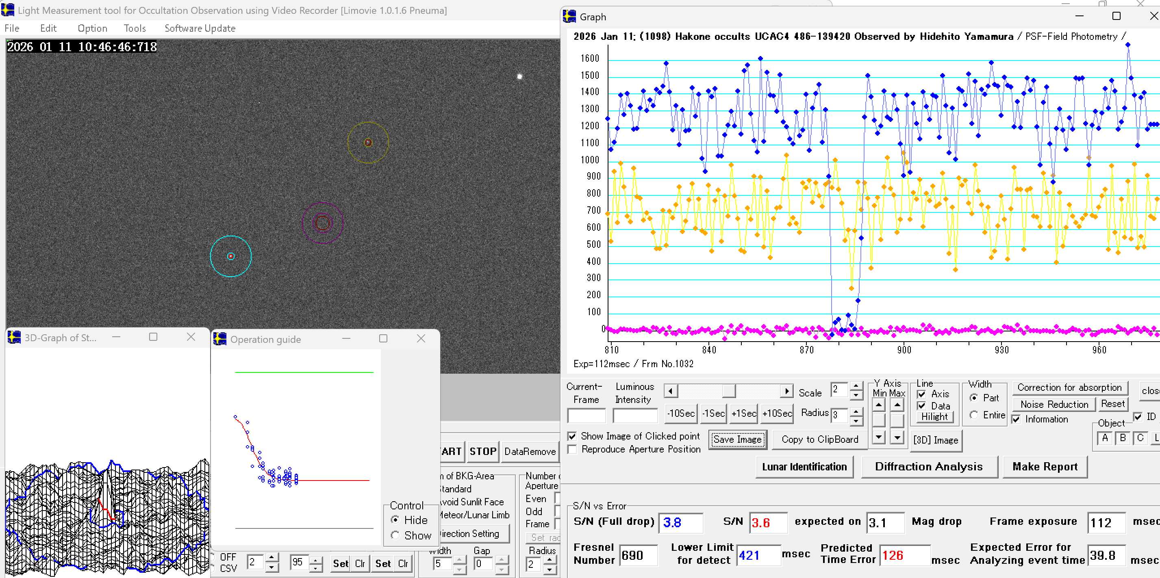
Task: Toggle Object A button
Action: coord(1105,438)
